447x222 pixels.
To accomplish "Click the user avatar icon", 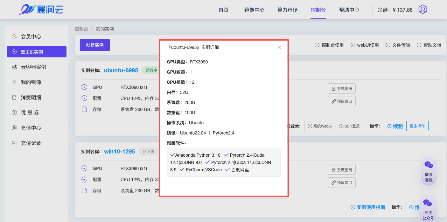I will (x=423, y=10).
